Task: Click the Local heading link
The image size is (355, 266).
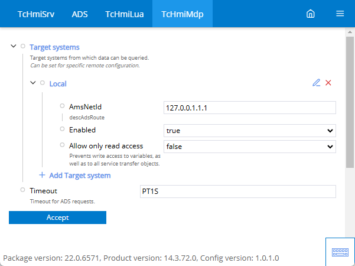Action: point(58,84)
